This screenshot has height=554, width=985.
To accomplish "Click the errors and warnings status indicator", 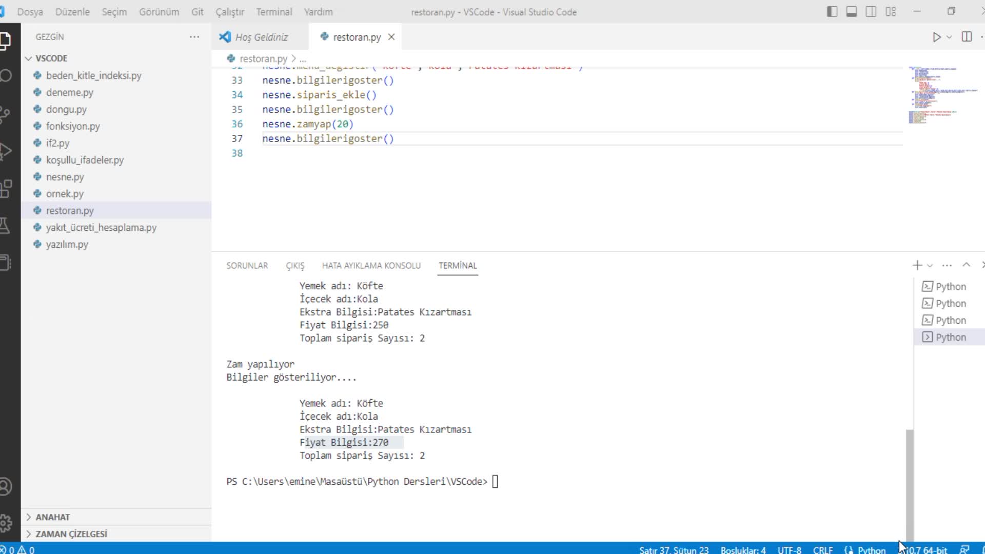I will tap(17, 549).
